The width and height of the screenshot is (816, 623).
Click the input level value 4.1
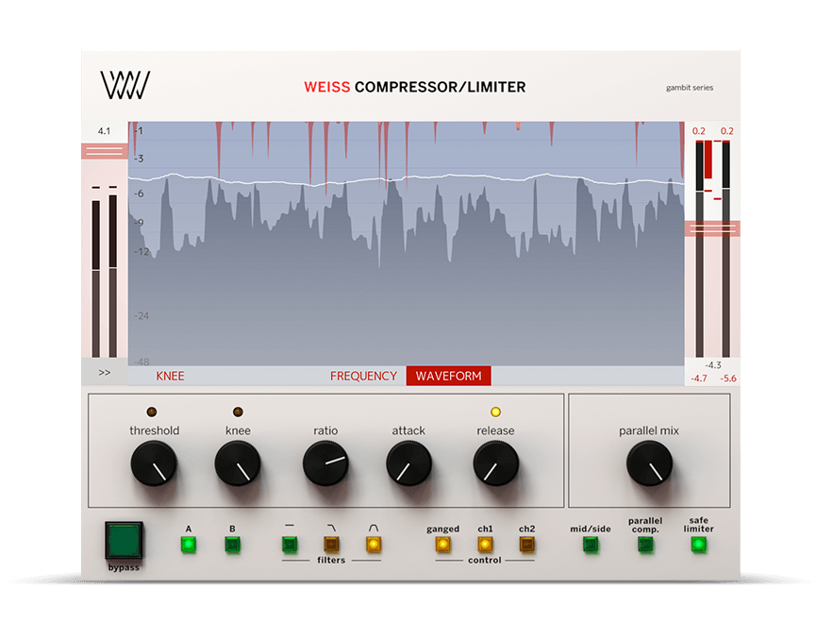click(104, 131)
